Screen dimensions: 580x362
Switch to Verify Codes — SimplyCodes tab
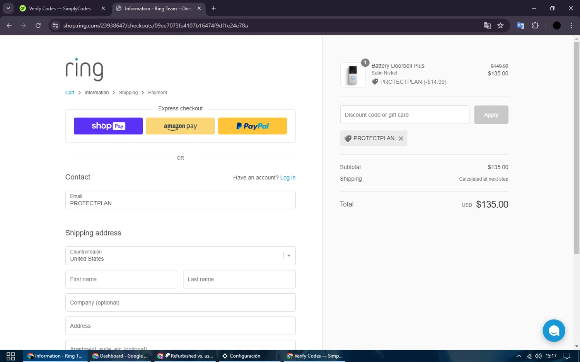pyautogui.click(x=60, y=8)
